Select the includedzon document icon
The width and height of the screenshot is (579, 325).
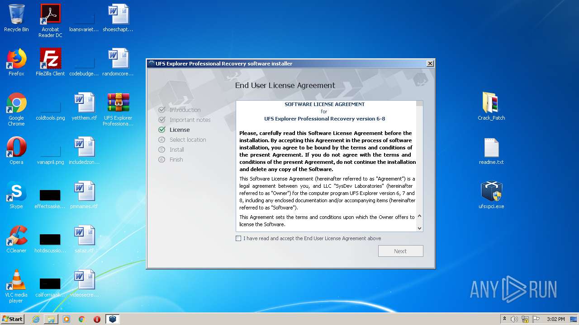coord(84,151)
